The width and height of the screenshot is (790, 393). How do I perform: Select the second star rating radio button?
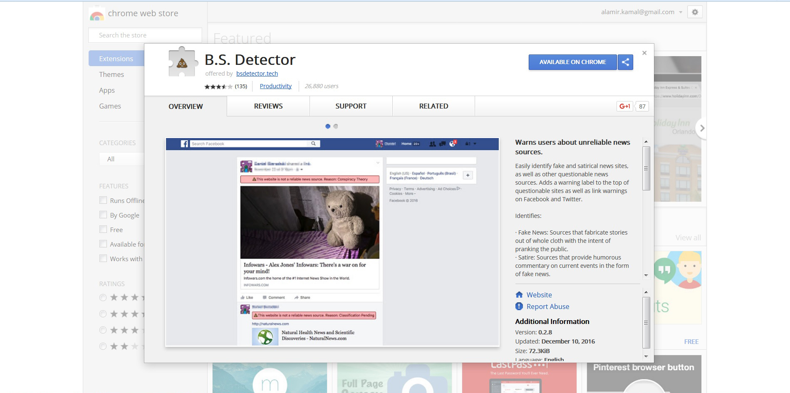pyautogui.click(x=103, y=314)
